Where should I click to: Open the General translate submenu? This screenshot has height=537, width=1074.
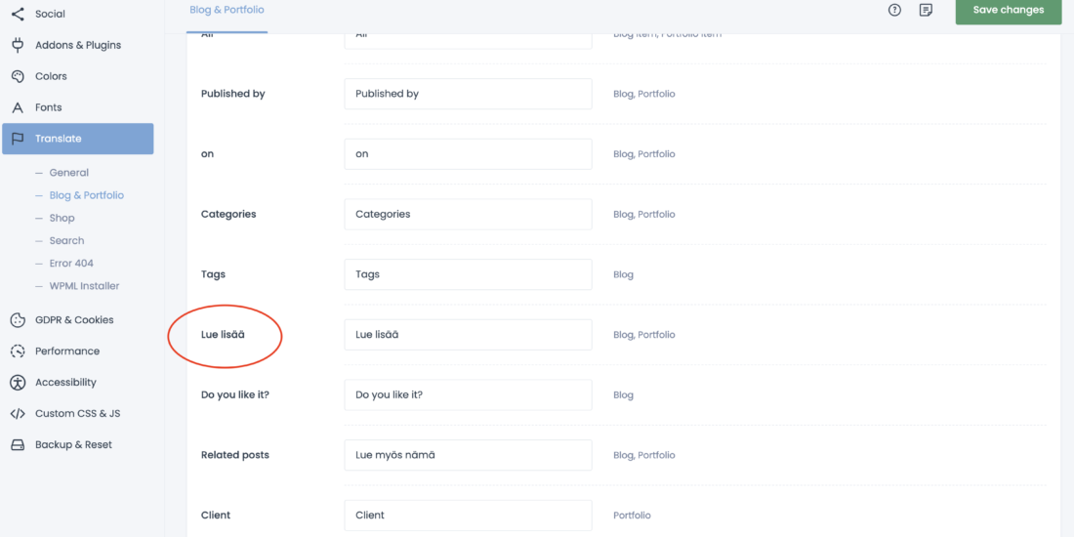tap(68, 173)
